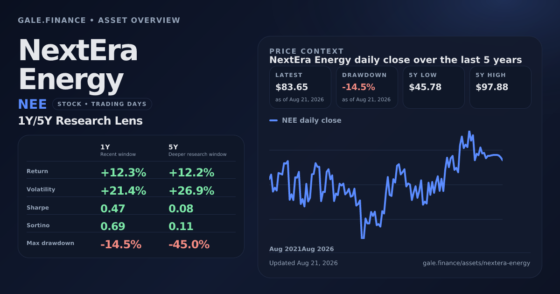Click the as-of date under DRAWDOWN

coord(366,99)
